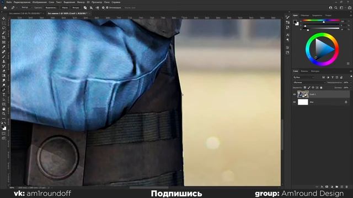The image size is (353, 198).
Task: Click the search icon at top right
Action: (336, 8)
